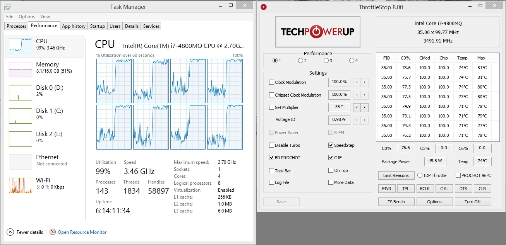Uncheck the SpeedStep checkbox
The width and height of the screenshot is (506, 245).
(x=331, y=145)
